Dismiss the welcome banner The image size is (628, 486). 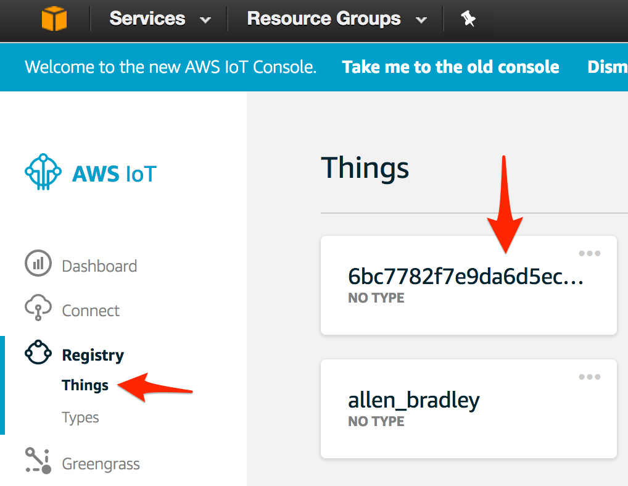[x=607, y=67]
